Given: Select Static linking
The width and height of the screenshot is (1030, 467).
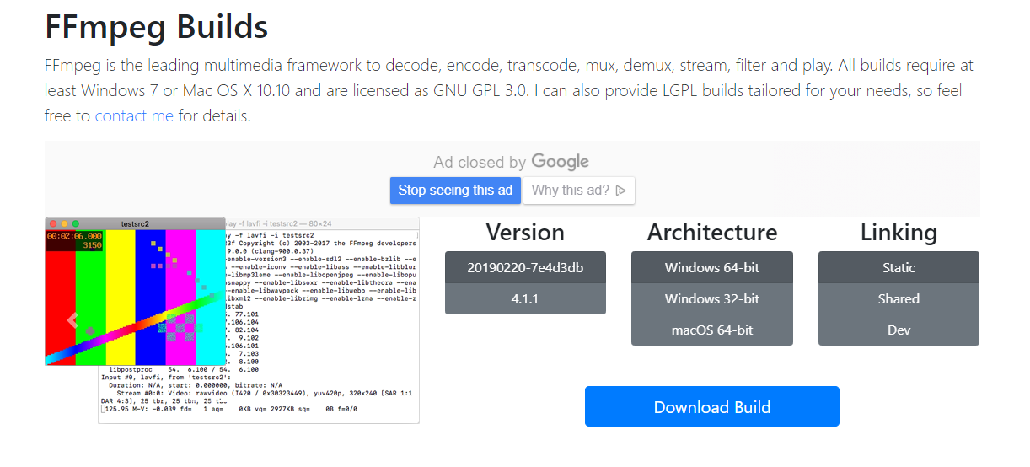Looking at the screenshot, I should coord(899,267).
